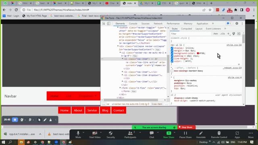Click the Blog nav button
The height and width of the screenshot is (145, 258).
(105, 110)
